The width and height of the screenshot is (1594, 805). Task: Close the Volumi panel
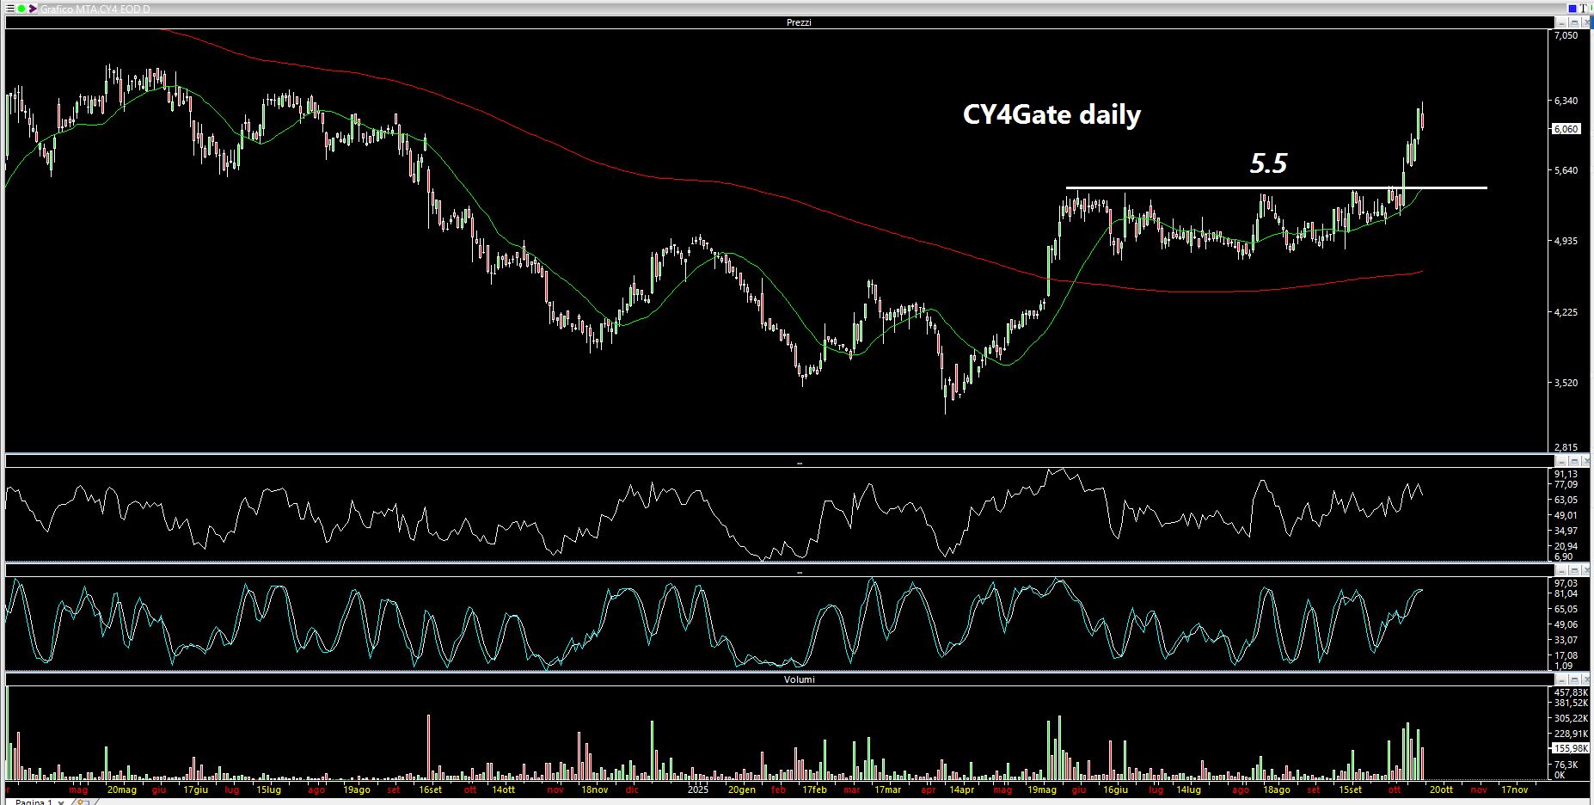1585,679
